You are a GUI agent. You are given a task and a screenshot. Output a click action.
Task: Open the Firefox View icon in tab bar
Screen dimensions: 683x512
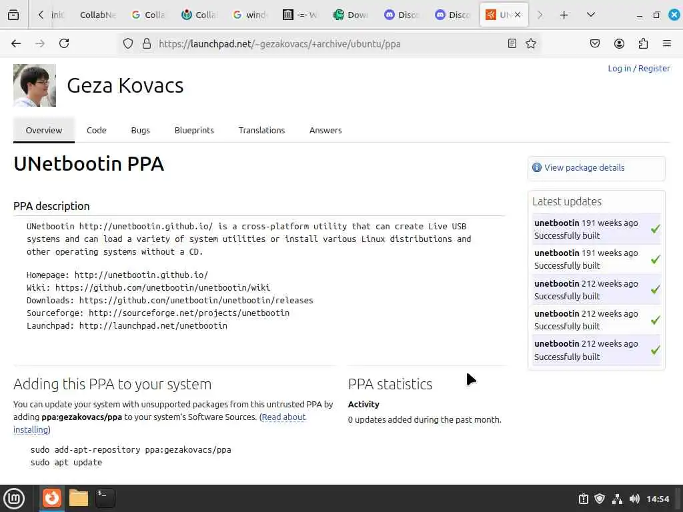pyautogui.click(x=13, y=15)
